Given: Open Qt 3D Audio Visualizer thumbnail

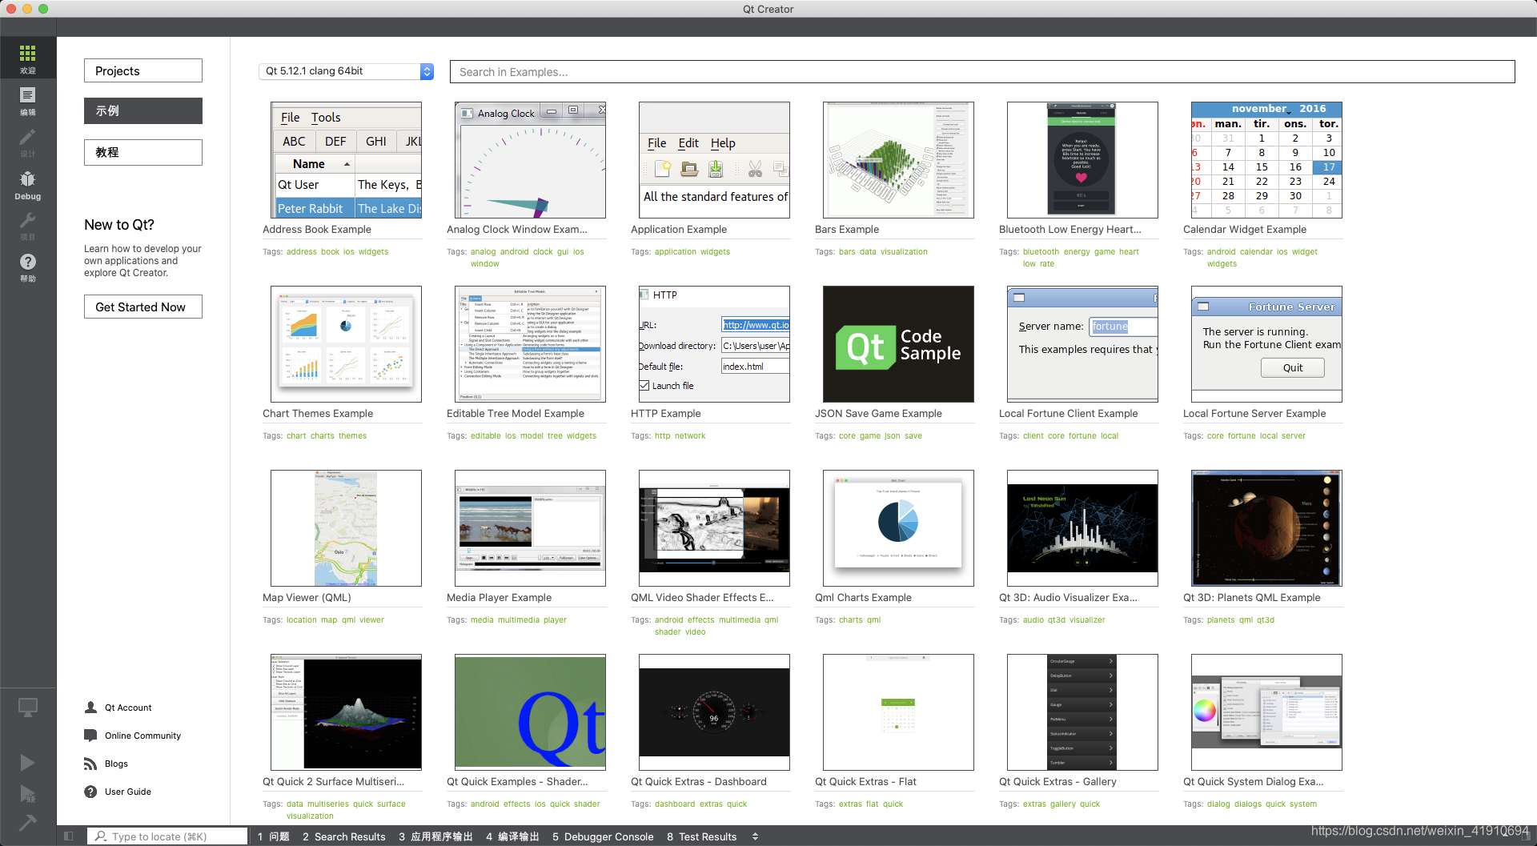Looking at the screenshot, I should coord(1082,528).
